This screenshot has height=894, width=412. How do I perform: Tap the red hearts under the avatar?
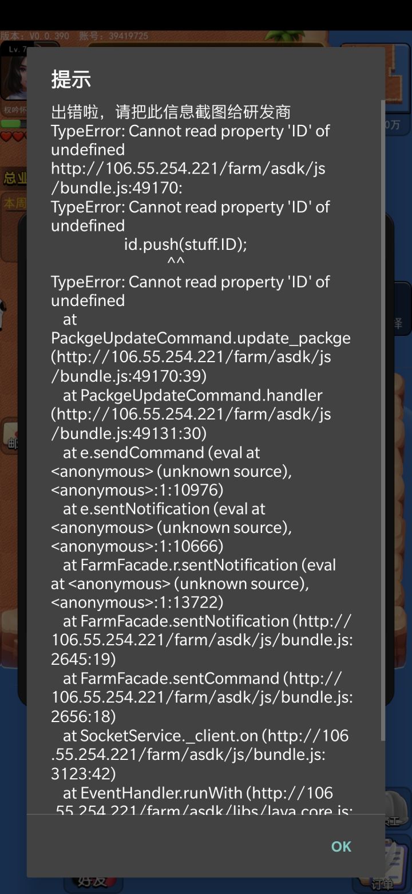13,136
